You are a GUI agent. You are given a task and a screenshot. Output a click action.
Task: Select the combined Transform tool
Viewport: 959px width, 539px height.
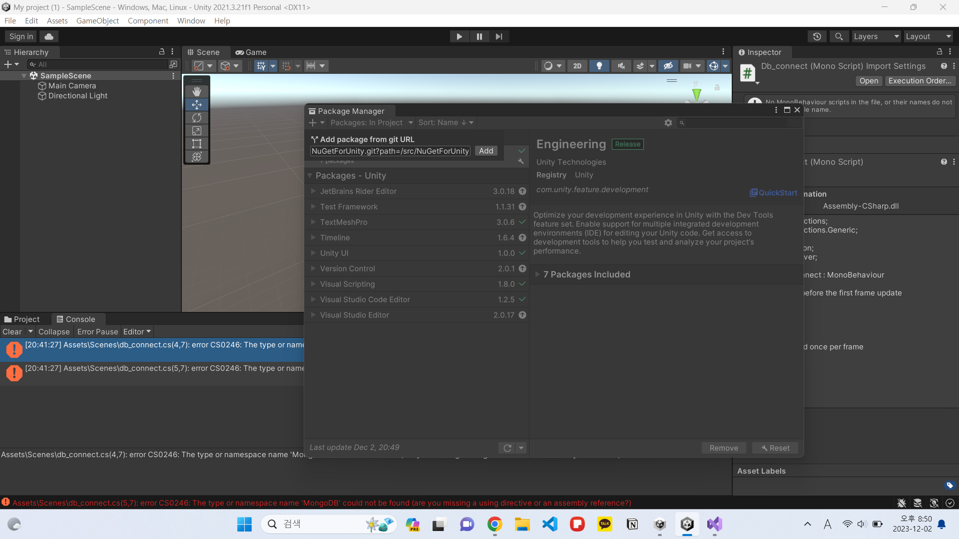197,157
